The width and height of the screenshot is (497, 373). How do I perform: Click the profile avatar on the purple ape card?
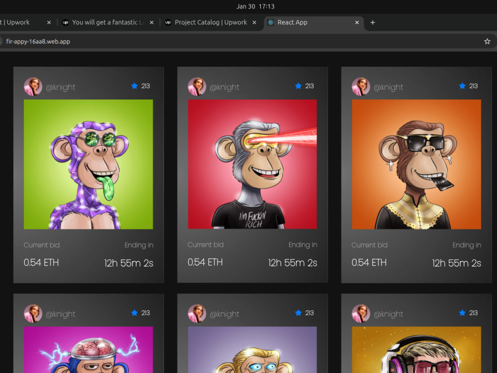pos(33,86)
